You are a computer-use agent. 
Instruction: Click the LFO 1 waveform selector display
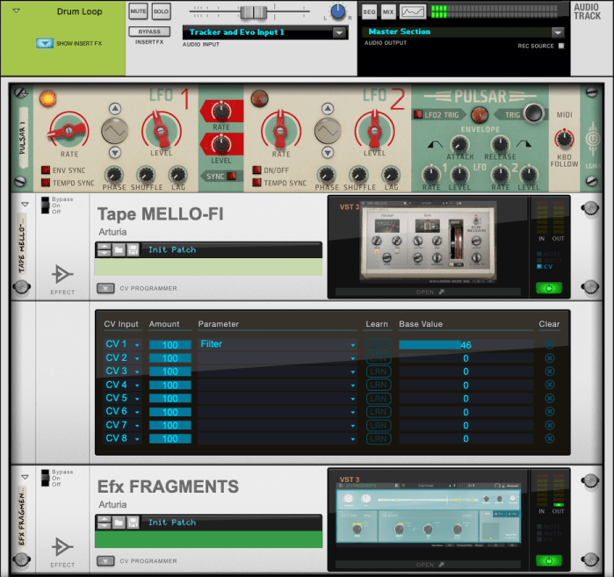[116, 132]
